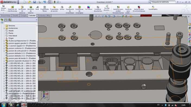Open dropdown arrow next to Save icon
The width and height of the screenshot is (191, 107).
tap(37, 2)
